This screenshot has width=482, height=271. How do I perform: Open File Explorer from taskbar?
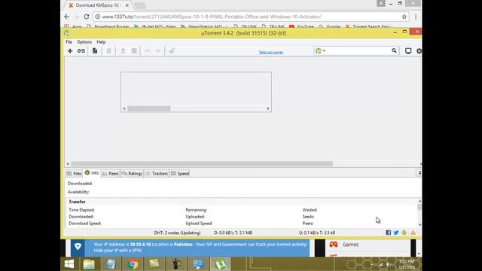[89, 264]
